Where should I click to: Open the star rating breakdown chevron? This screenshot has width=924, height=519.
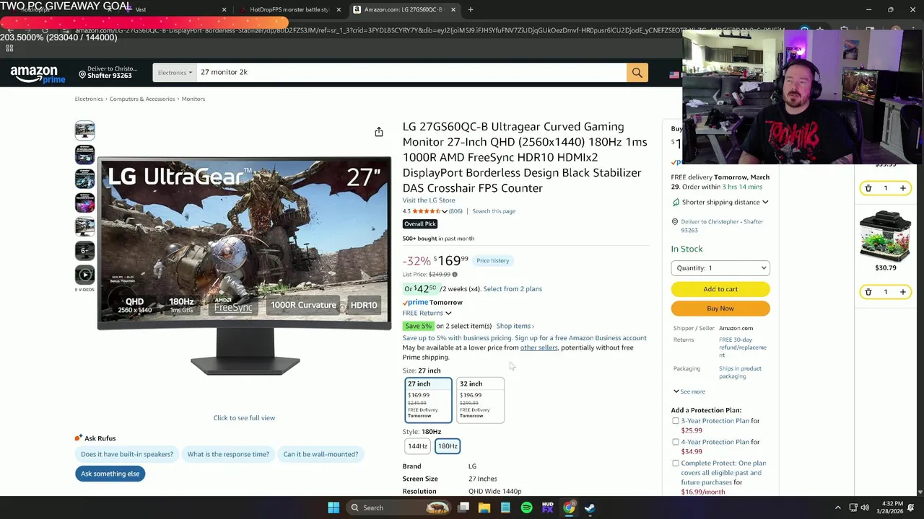445,211
